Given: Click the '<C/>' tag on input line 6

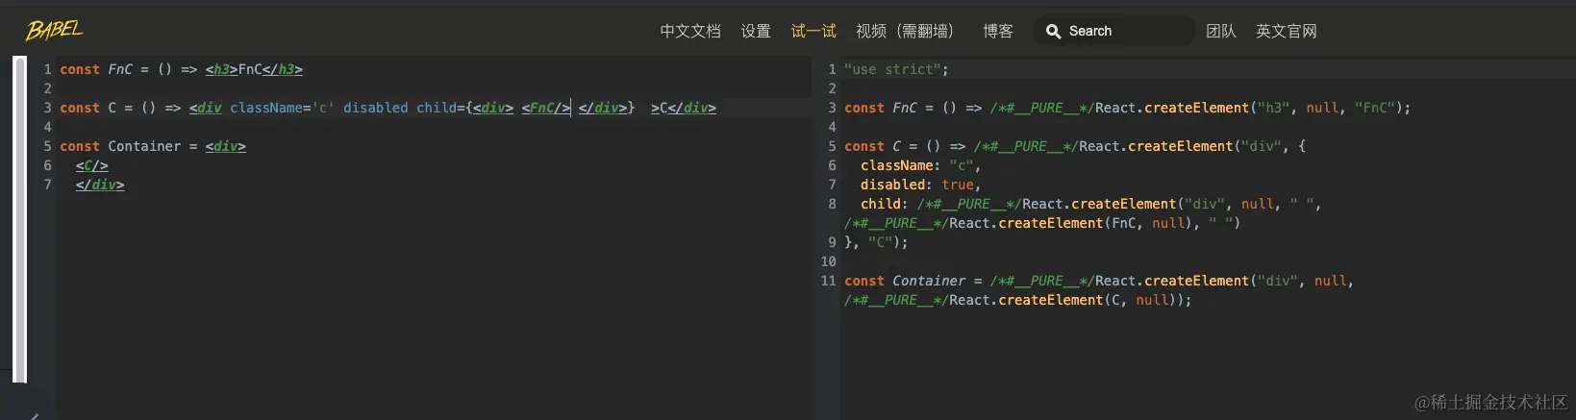Looking at the screenshot, I should (91, 165).
